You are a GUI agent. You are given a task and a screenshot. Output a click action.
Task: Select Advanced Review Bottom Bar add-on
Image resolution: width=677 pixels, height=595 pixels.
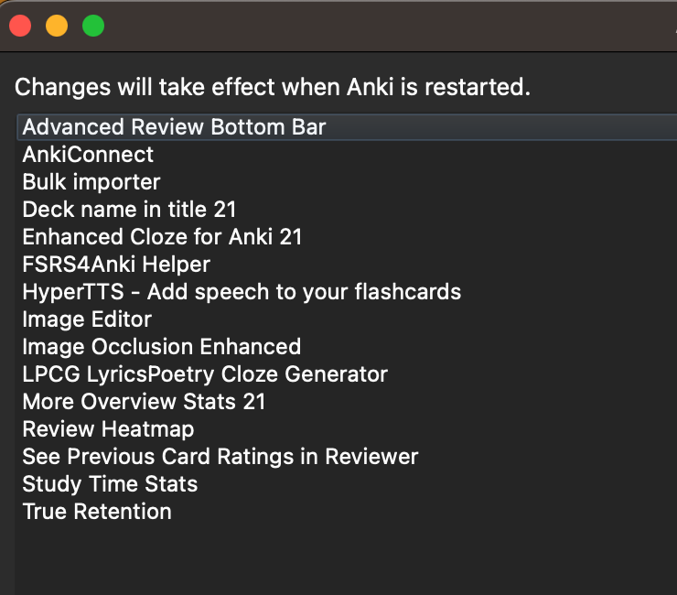pos(174,127)
